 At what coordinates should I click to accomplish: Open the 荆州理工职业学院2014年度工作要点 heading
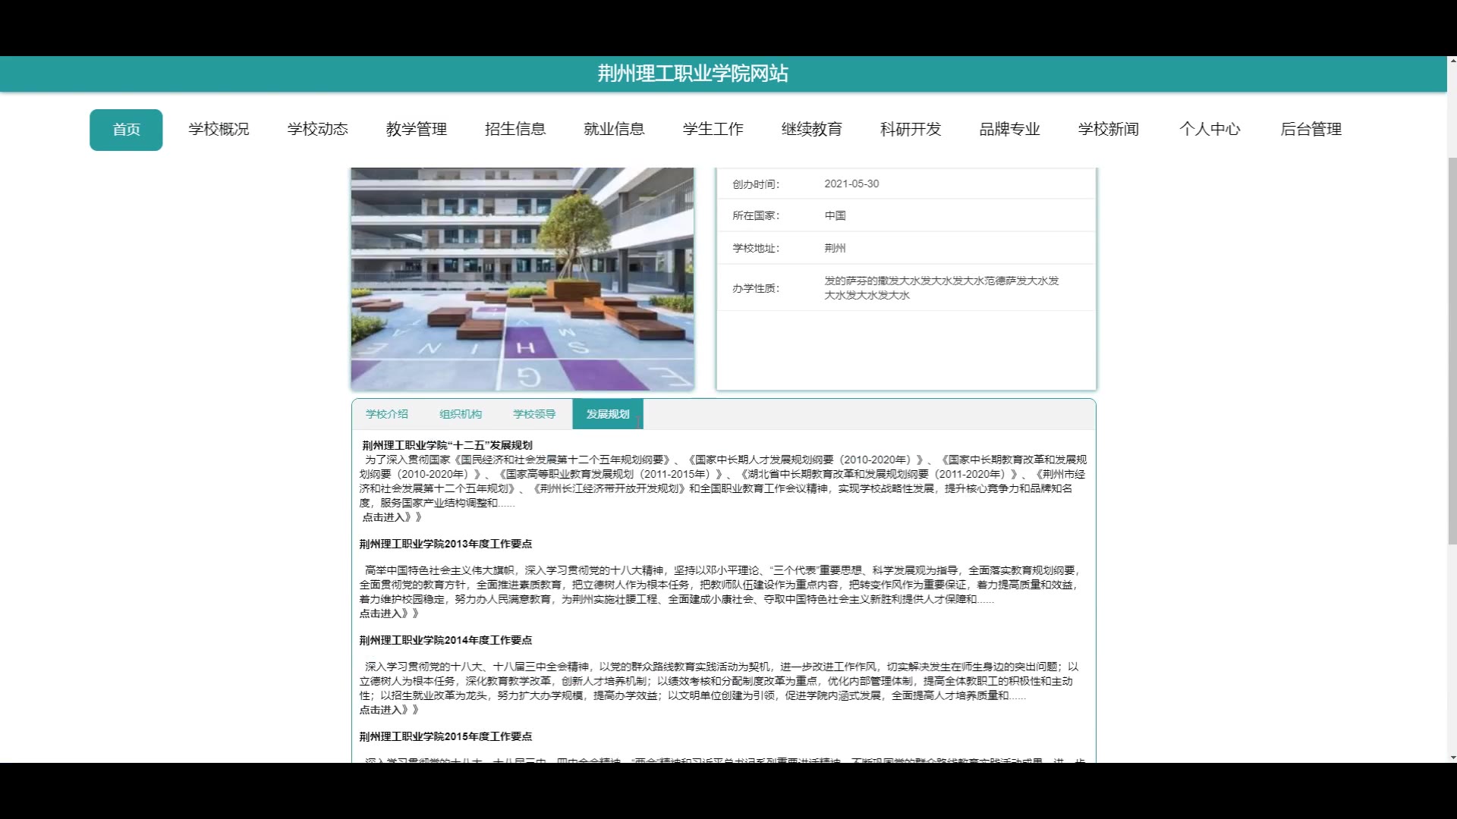tap(445, 640)
